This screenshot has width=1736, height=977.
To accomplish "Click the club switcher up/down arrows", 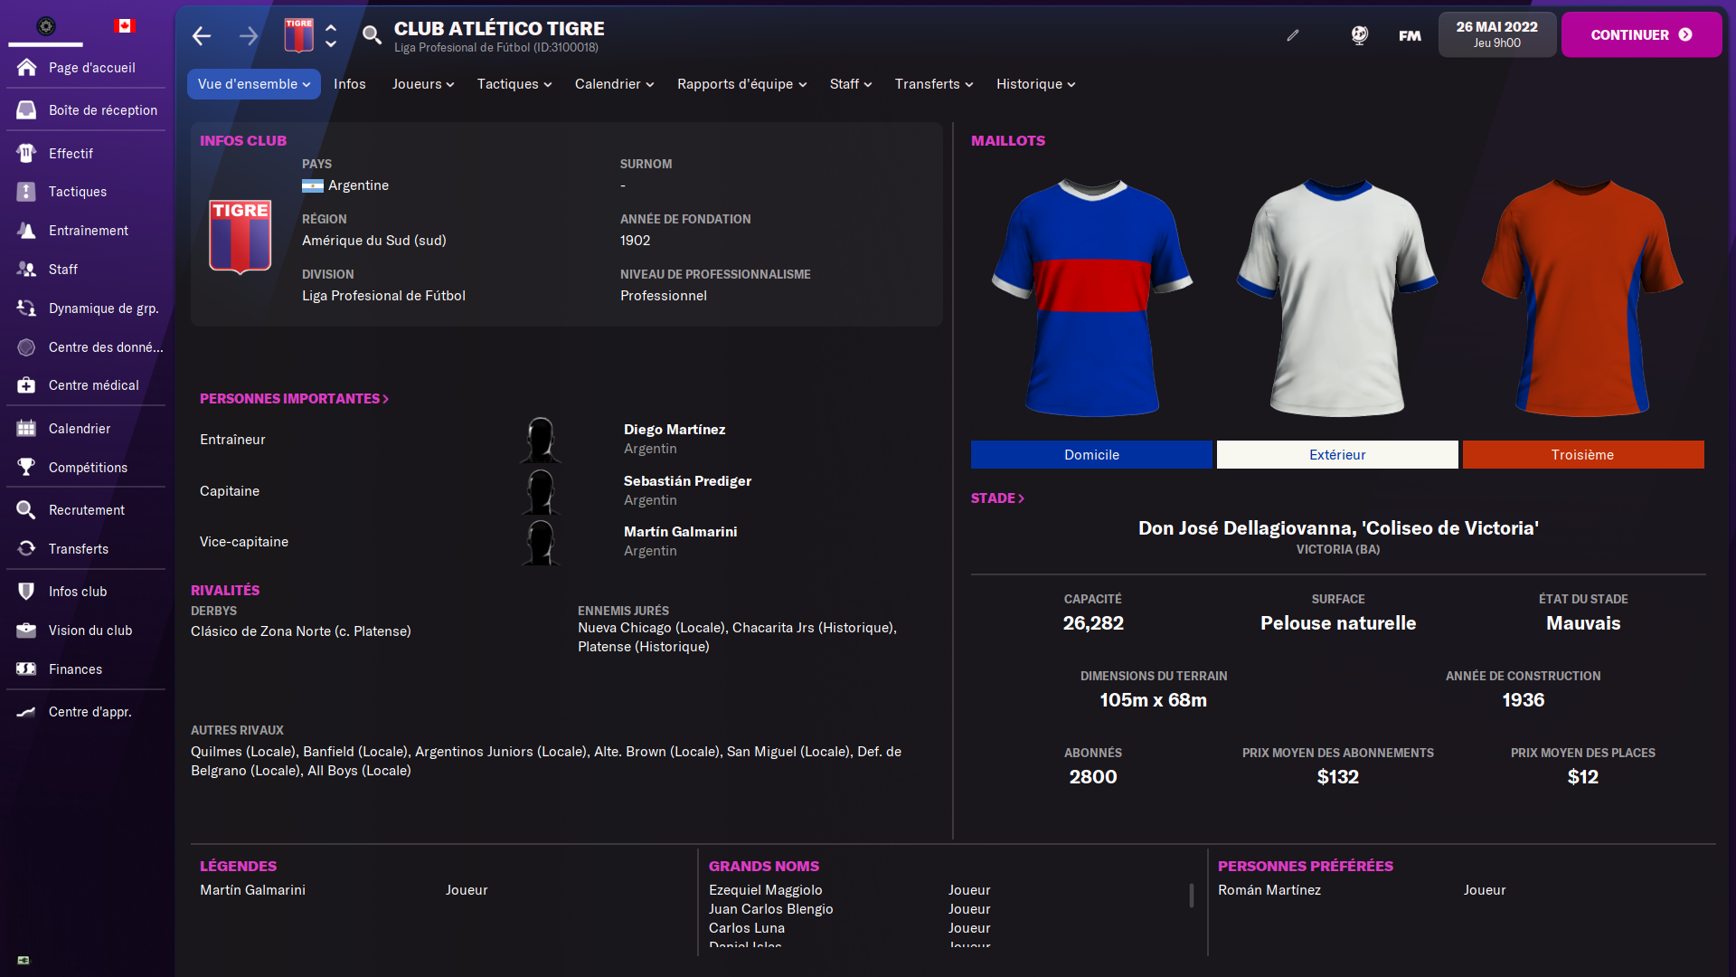I will pos(331,35).
